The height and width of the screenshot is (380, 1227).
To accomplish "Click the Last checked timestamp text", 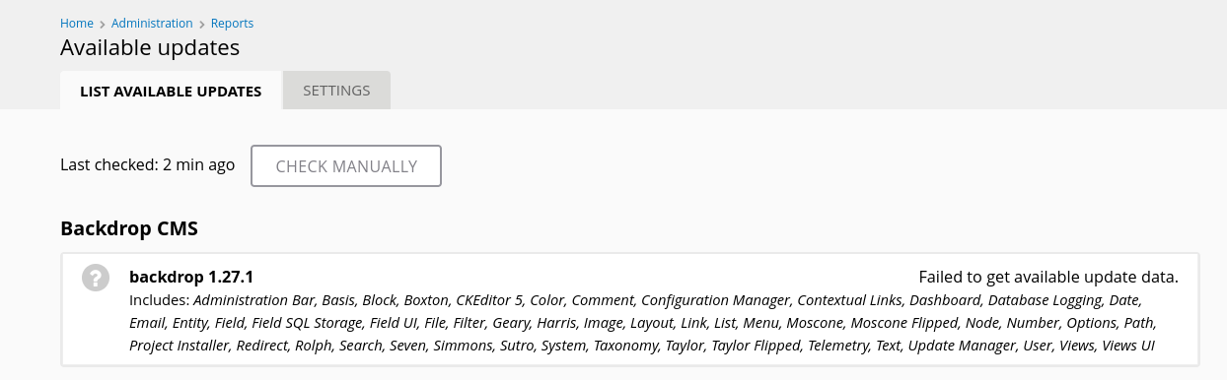I will (x=147, y=164).
